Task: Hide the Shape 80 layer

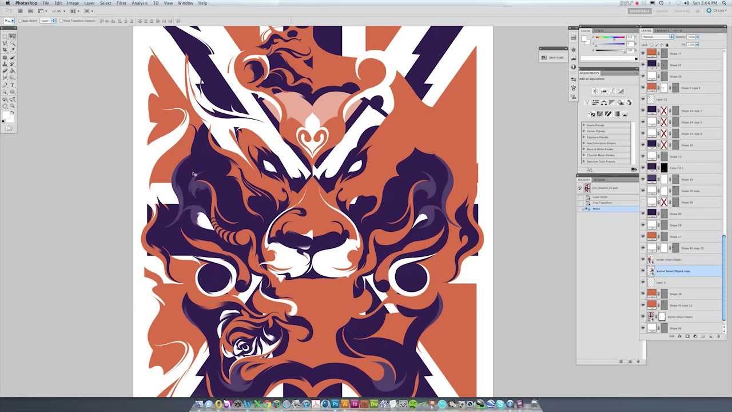Action: pyautogui.click(x=643, y=213)
